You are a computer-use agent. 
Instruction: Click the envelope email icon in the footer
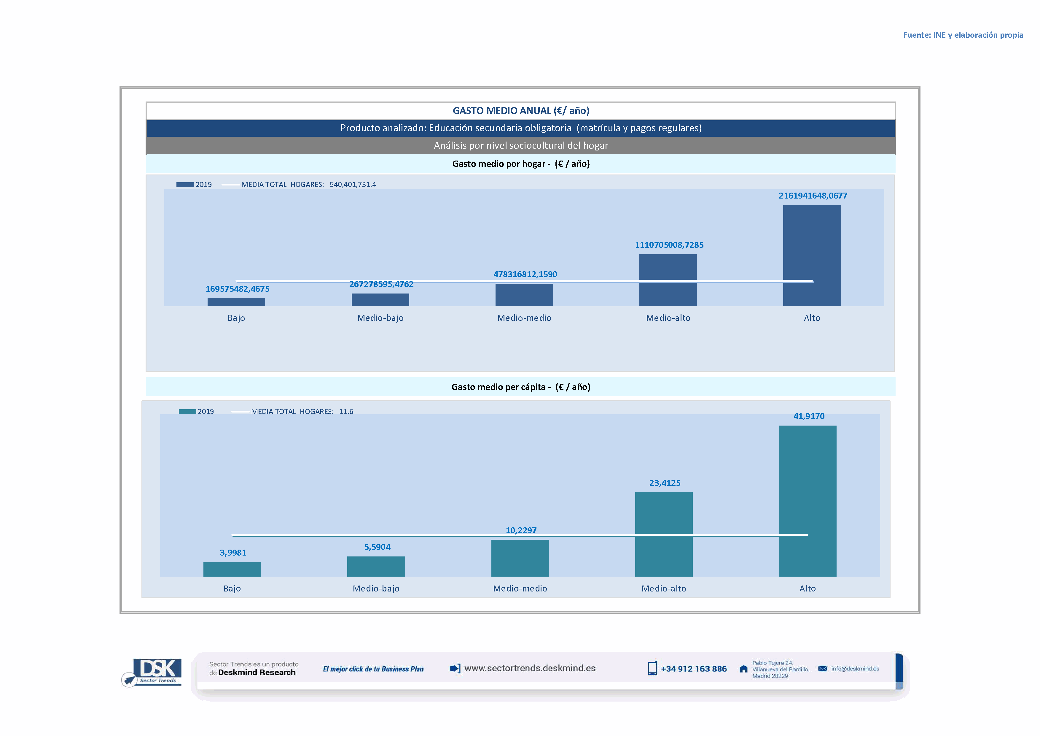click(823, 669)
